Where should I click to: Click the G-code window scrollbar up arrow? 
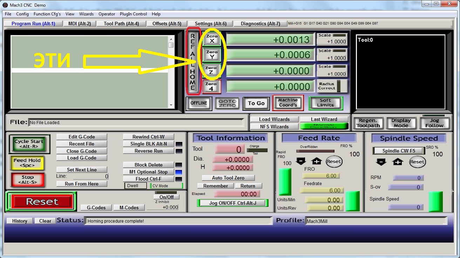click(171, 39)
